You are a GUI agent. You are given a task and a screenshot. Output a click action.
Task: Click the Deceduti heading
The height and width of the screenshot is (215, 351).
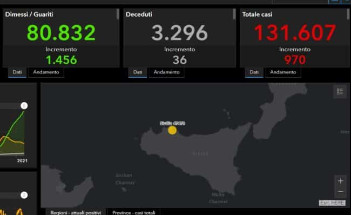(139, 15)
